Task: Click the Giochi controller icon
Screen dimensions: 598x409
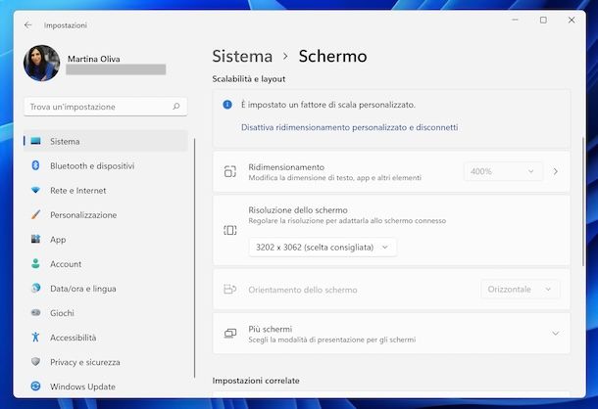Action: coord(35,313)
